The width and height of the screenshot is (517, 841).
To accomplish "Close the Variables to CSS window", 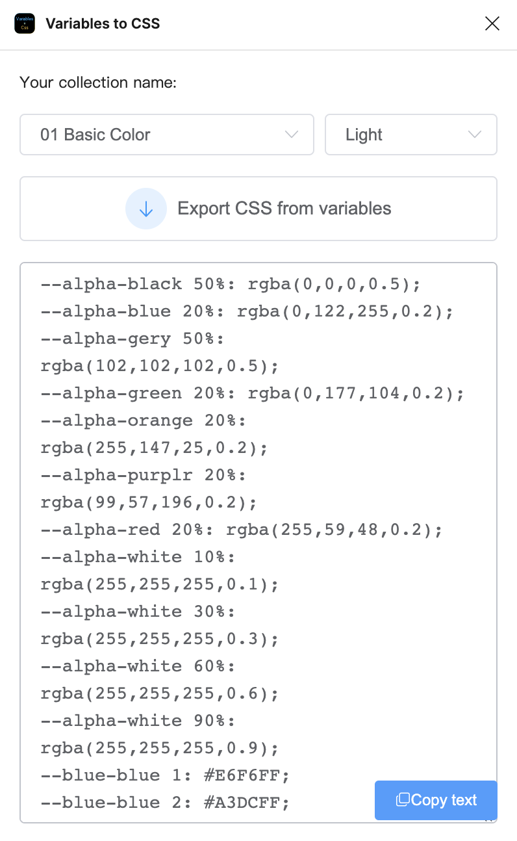I will click(492, 24).
